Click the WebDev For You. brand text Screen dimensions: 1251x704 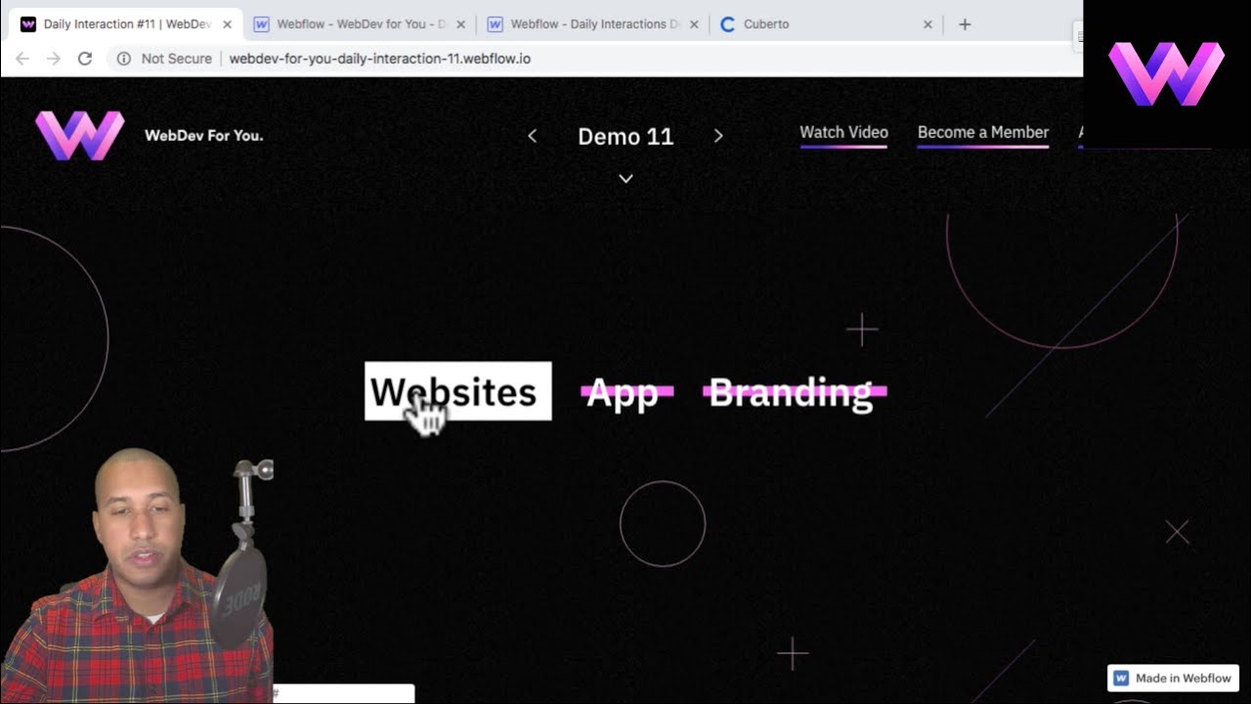(x=204, y=135)
